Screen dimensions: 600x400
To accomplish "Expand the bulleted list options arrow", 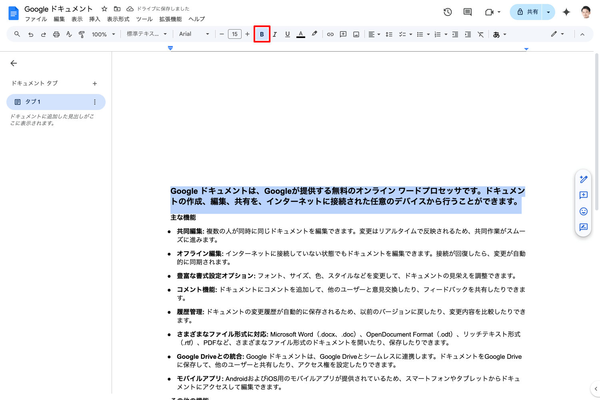I will click(428, 34).
